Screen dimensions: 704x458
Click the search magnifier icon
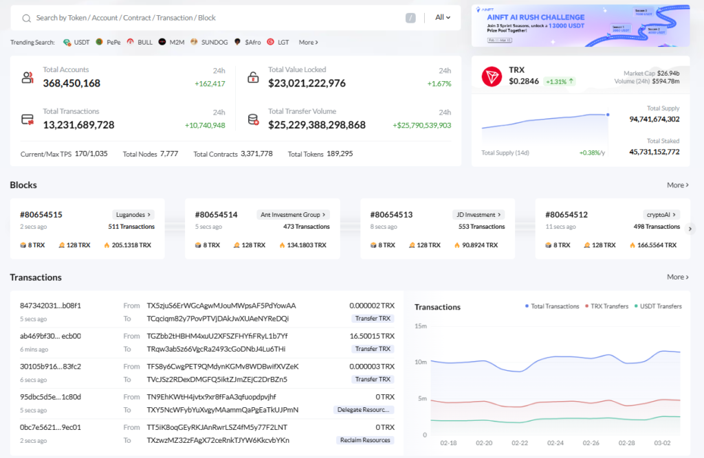(x=26, y=18)
